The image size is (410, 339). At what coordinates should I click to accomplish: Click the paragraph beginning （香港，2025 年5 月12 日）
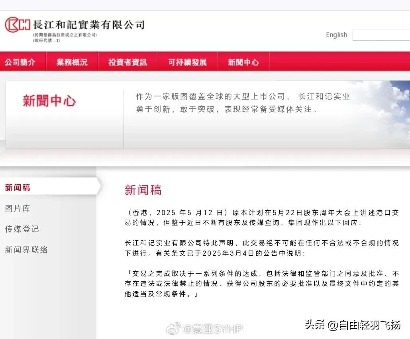pyautogui.click(x=262, y=218)
